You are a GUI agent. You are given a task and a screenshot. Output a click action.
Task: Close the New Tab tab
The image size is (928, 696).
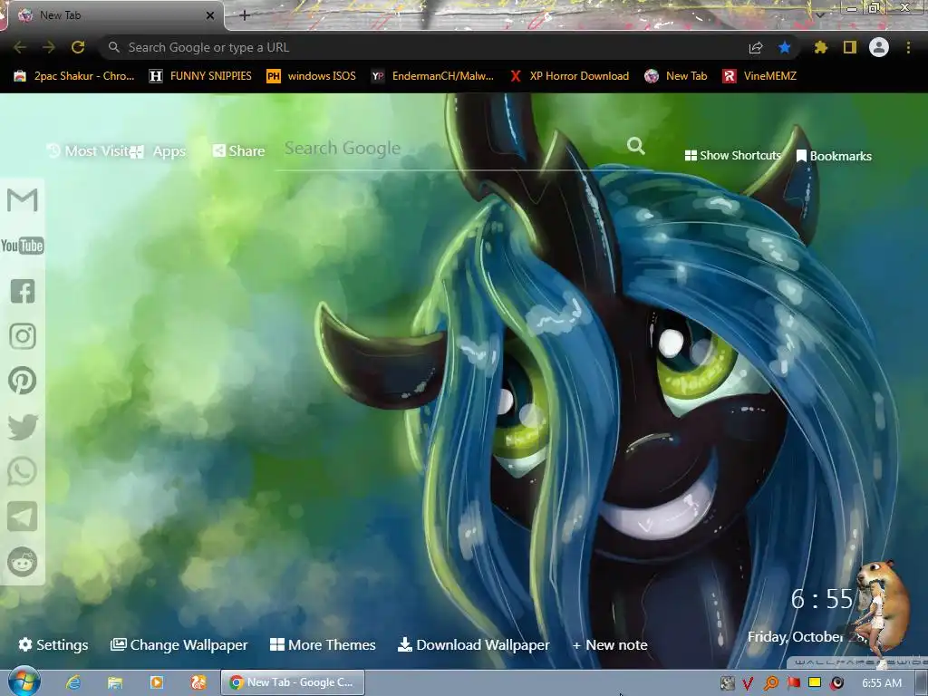[210, 15]
